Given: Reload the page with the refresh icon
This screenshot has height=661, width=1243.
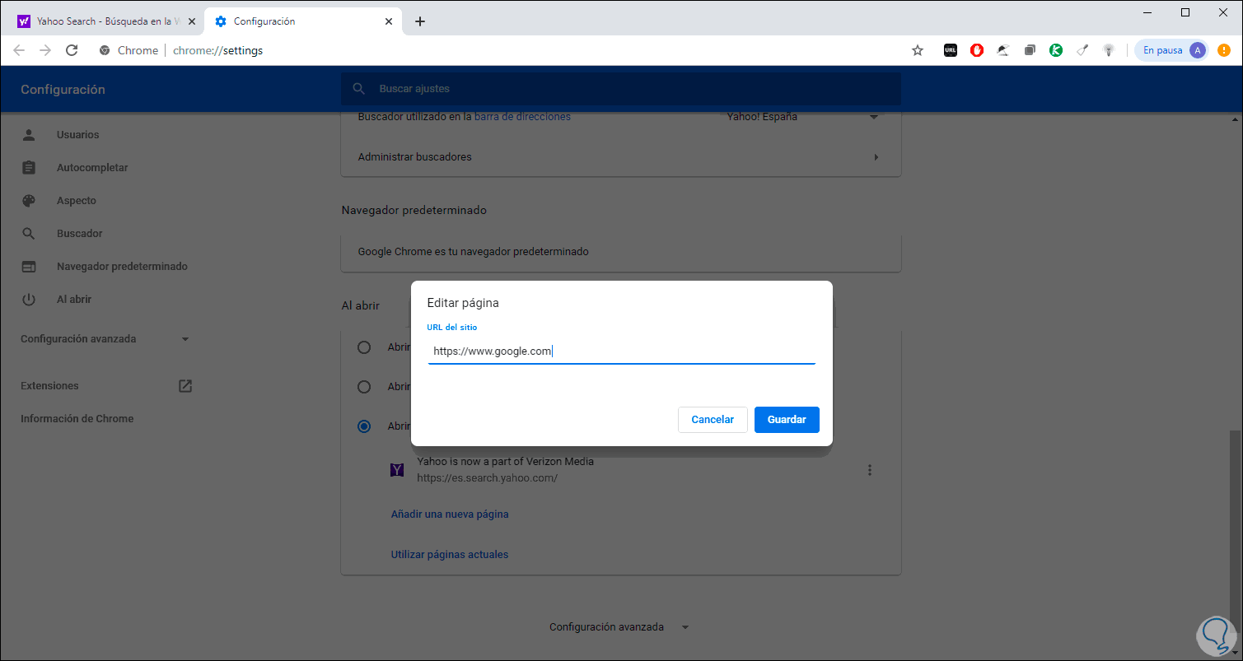Looking at the screenshot, I should [x=72, y=50].
